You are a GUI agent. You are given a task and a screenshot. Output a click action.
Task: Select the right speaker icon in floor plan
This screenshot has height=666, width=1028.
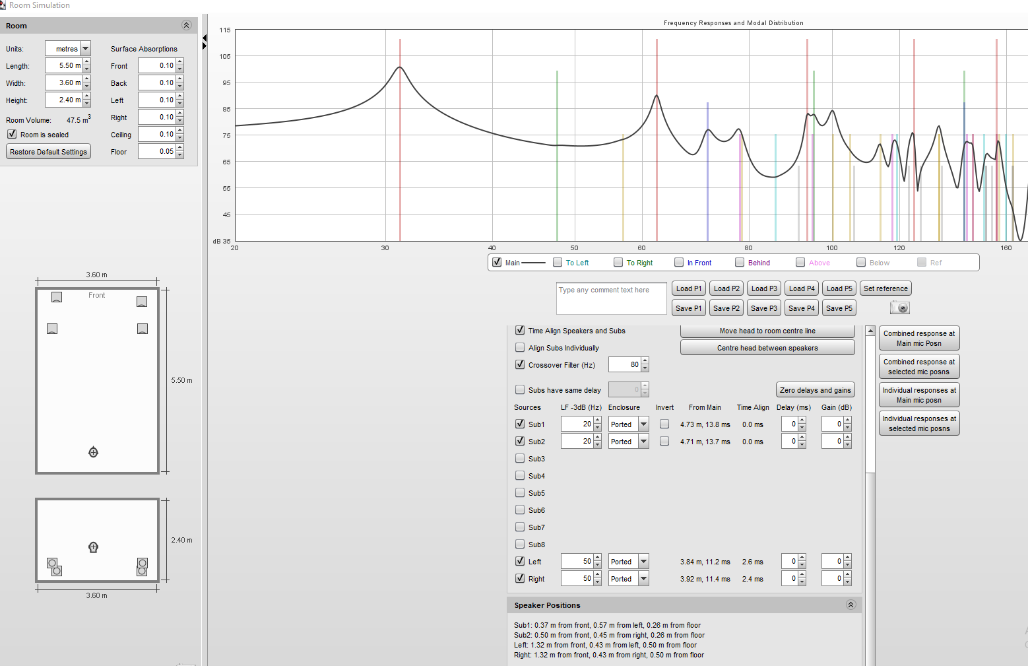(143, 329)
